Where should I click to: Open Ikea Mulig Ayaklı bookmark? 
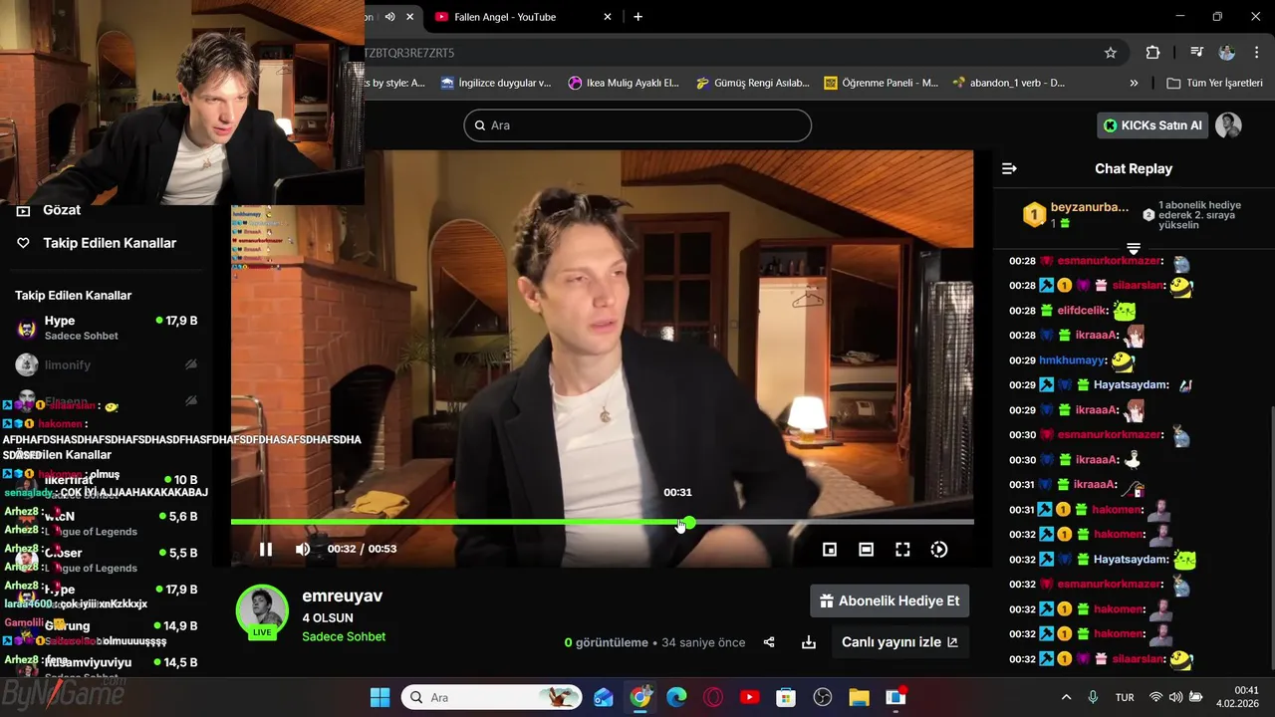[x=624, y=83]
